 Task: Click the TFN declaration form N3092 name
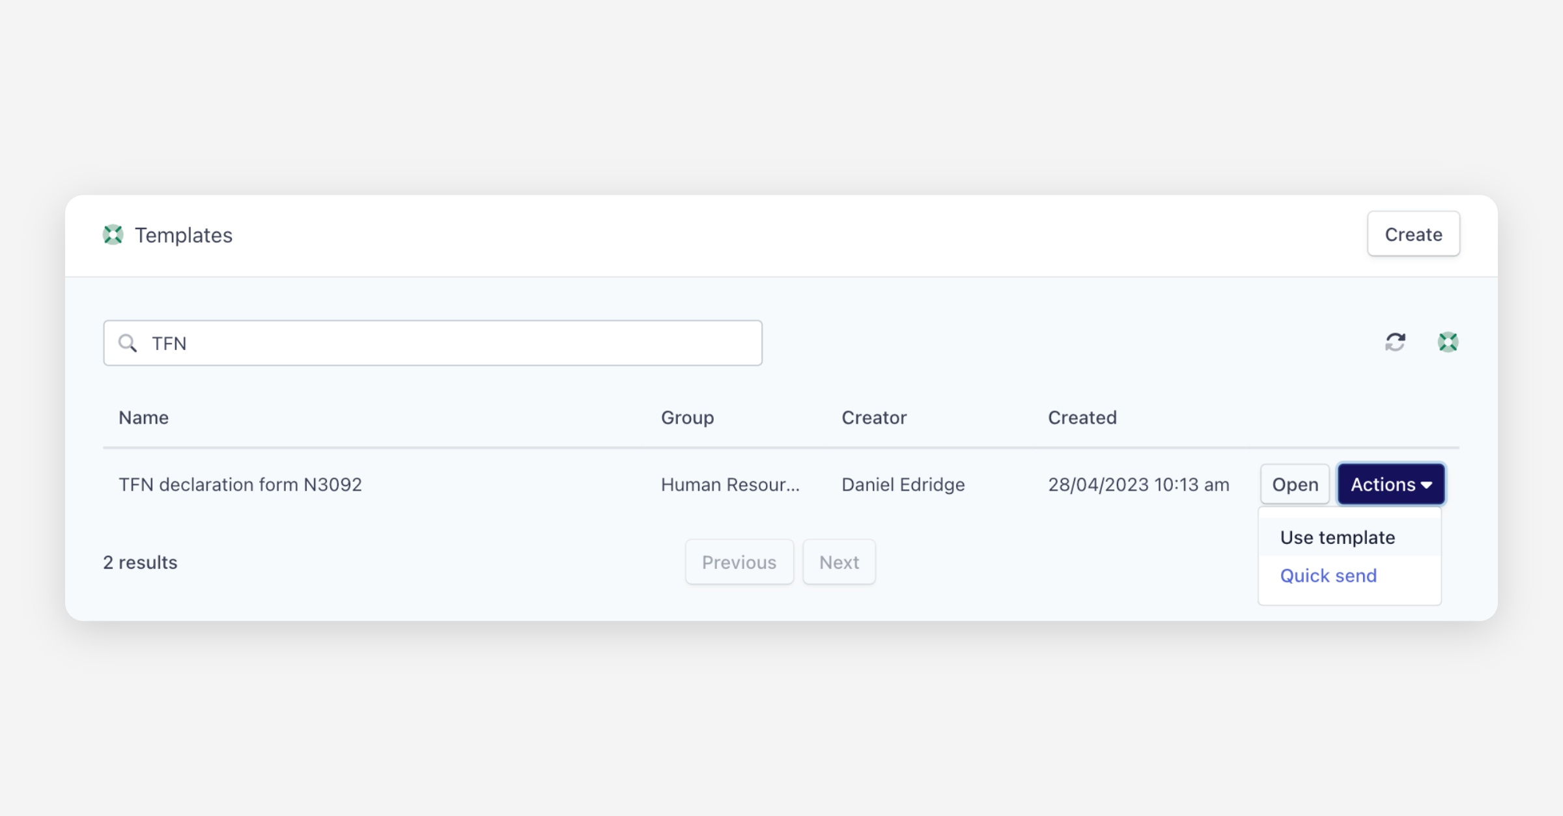coord(240,485)
